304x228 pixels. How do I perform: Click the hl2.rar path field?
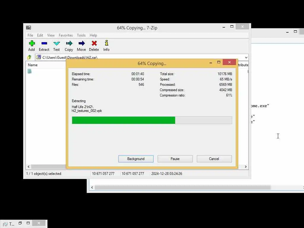(142, 57)
